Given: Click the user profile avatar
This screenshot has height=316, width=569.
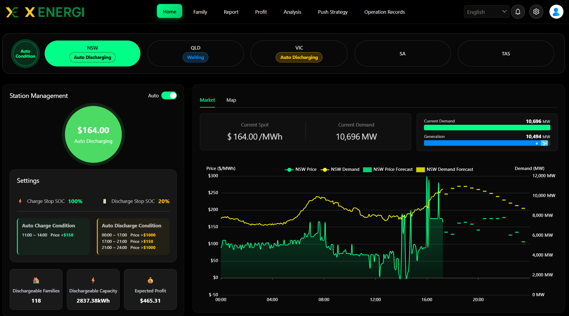Looking at the screenshot, I should pyautogui.click(x=556, y=12).
